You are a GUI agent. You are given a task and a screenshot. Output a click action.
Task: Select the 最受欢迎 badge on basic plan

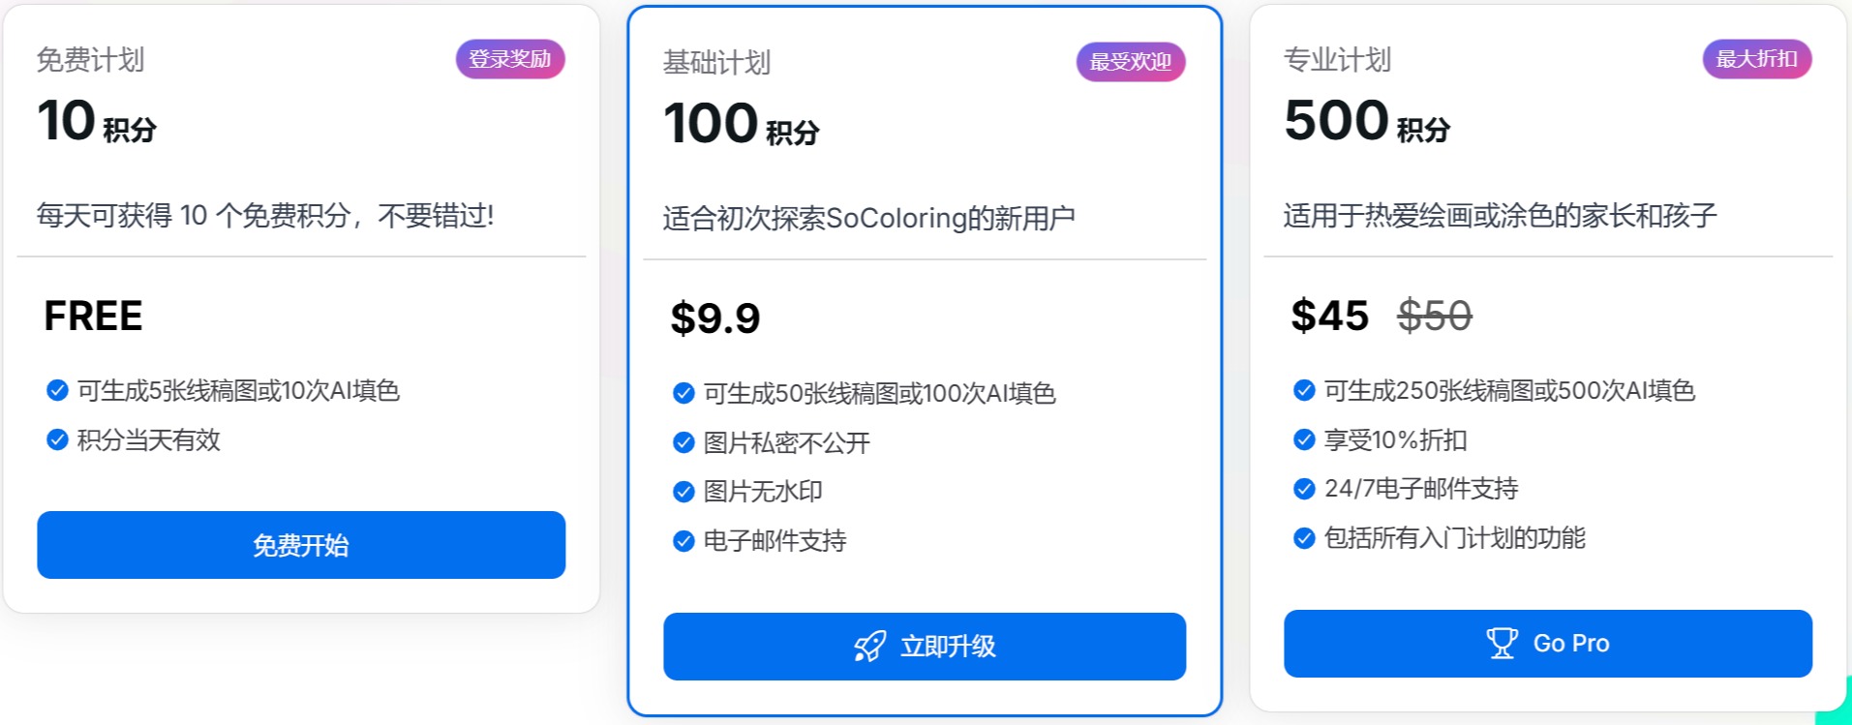tap(1130, 61)
